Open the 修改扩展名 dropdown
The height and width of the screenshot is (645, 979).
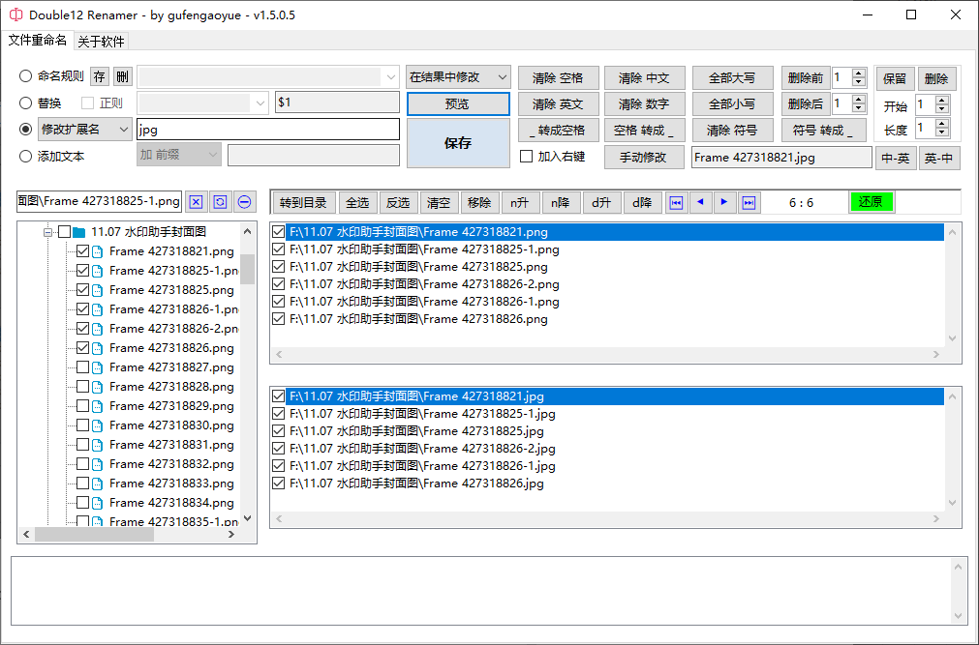coord(85,130)
